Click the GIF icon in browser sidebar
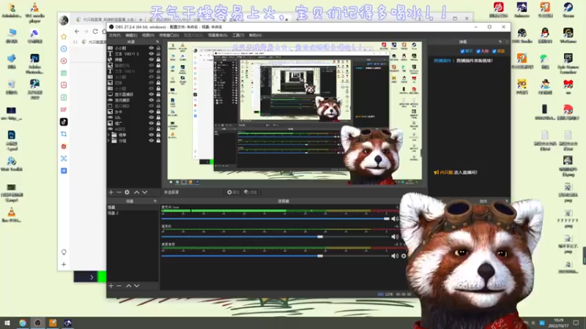Image resolution: width=586 pixels, height=329 pixels. 64,110
